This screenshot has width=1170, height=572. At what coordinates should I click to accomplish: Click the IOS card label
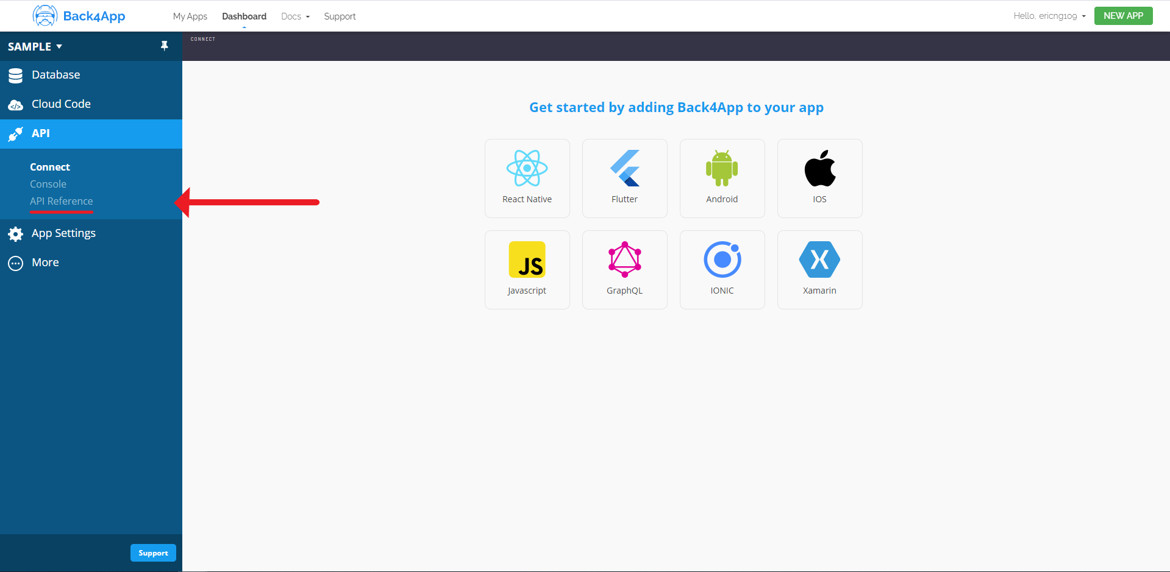click(x=819, y=199)
